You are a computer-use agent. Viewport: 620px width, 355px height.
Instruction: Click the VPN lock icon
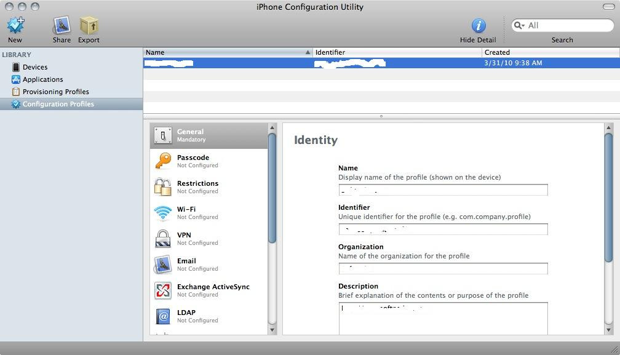click(x=163, y=239)
